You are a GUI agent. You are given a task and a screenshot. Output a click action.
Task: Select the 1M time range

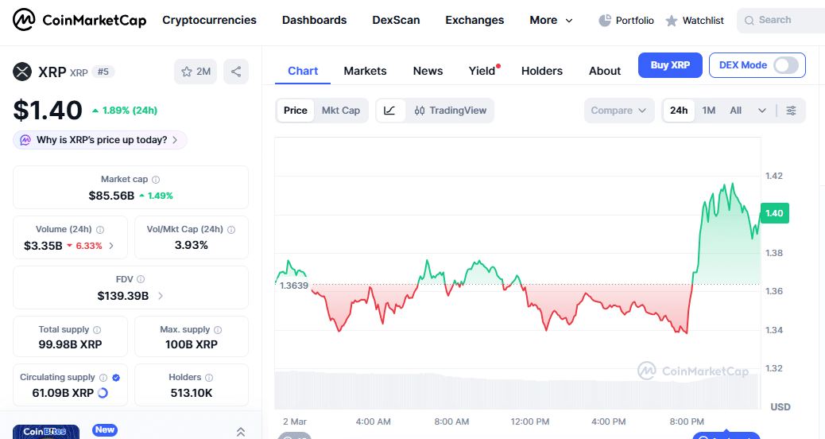pos(709,111)
